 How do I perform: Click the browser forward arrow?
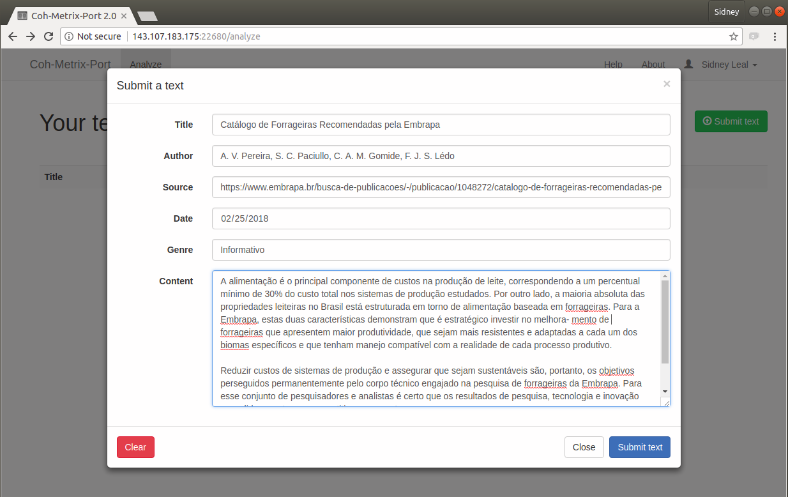point(31,36)
